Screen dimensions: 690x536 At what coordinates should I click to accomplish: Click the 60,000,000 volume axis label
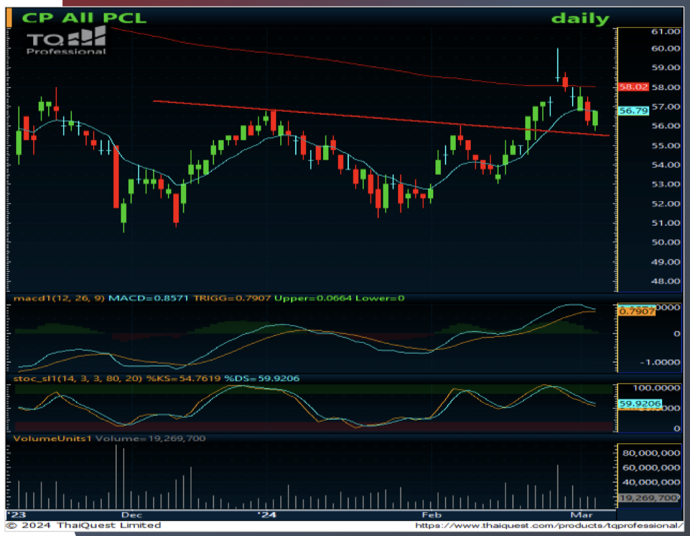pos(651,468)
